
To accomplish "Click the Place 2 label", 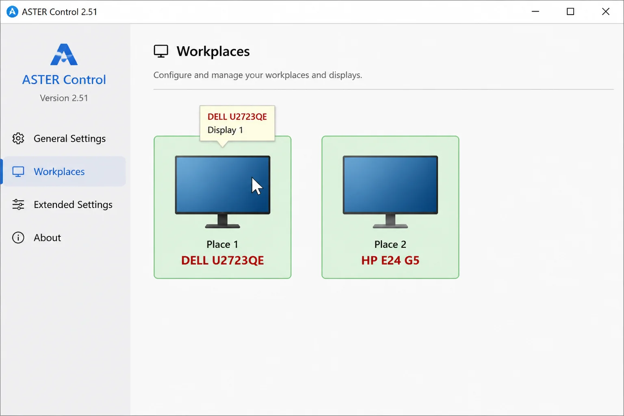I will point(390,244).
